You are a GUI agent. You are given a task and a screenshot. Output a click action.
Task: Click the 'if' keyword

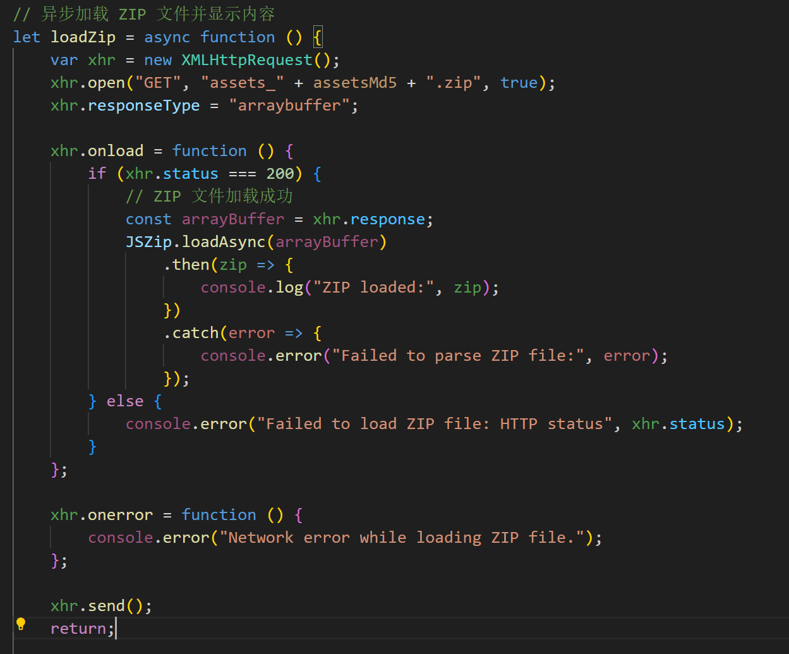[x=97, y=174]
